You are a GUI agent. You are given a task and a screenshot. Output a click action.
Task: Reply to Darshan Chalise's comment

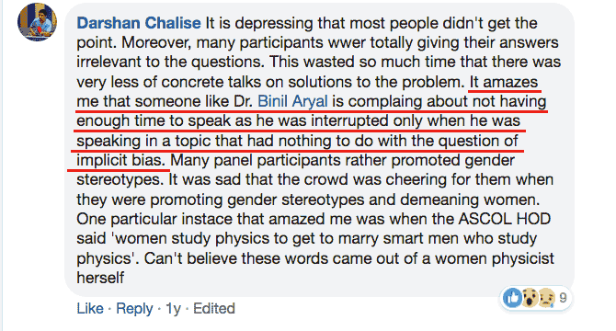(x=134, y=309)
